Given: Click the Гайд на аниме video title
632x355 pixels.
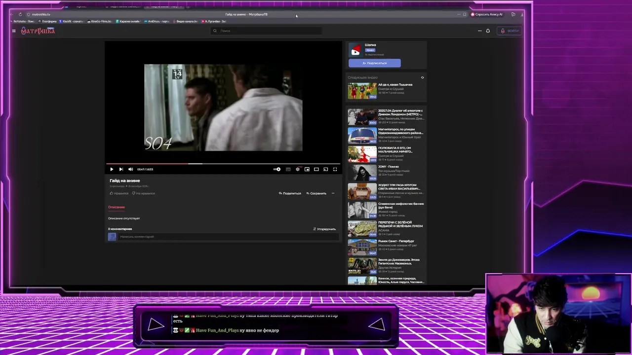Looking at the screenshot, I should (125, 181).
